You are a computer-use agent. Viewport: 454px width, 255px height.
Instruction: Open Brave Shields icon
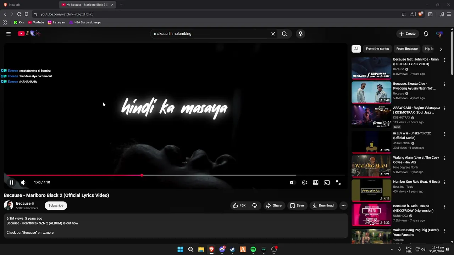click(x=420, y=14)
